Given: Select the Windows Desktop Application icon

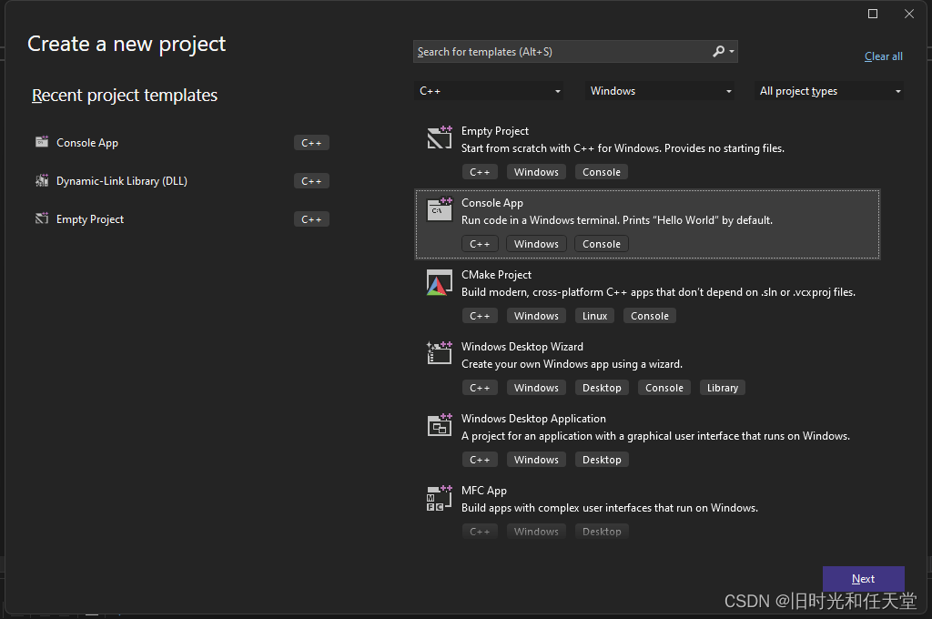Looking at the screenshot, I should [440, 425].
